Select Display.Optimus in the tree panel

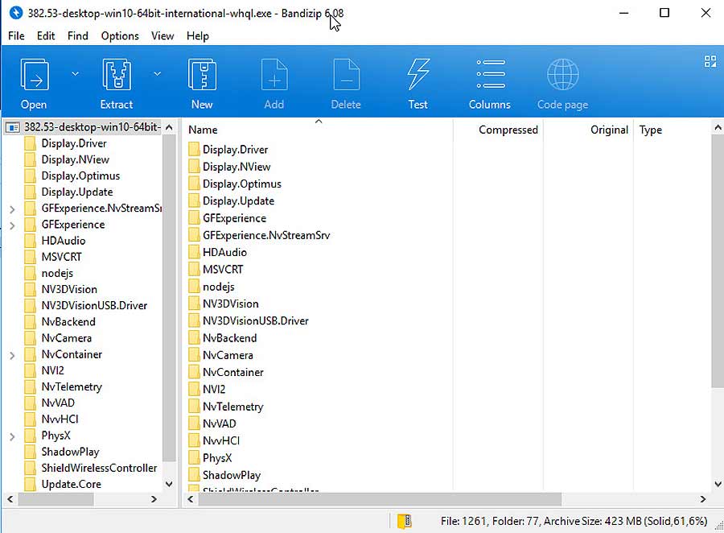point(80,176)
